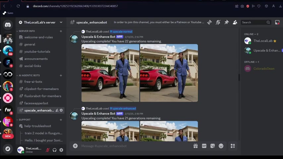Image resolution: width=283 pixels, height=159 pixels.
Task: Open the emoji picker
Action: [x=221, y=146]
